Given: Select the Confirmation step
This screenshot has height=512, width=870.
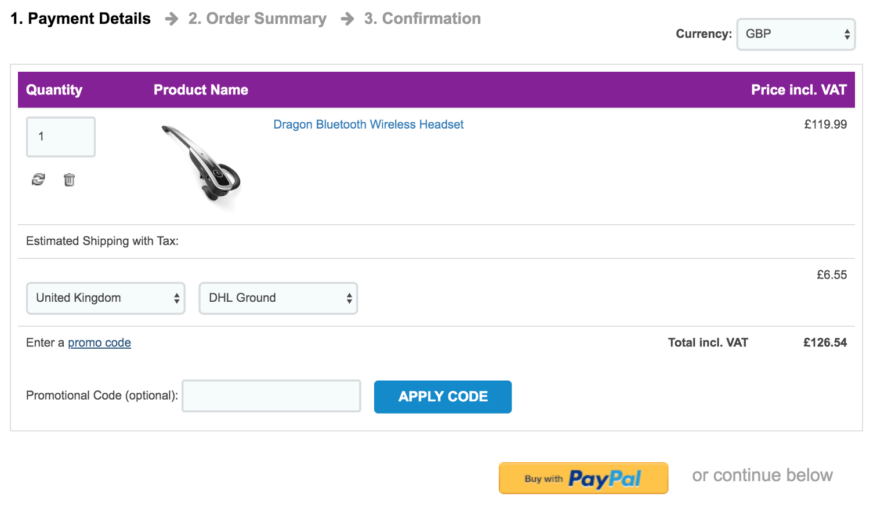Looking at the screenshot, I should tap(422, 19).
